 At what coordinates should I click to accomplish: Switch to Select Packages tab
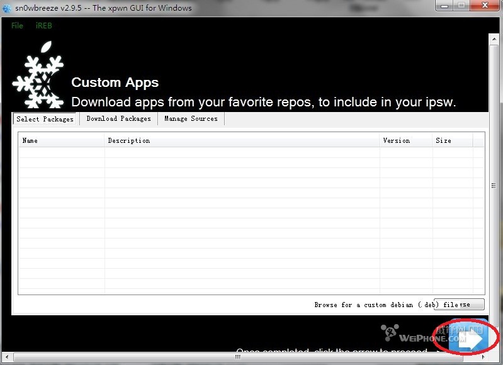45,119
